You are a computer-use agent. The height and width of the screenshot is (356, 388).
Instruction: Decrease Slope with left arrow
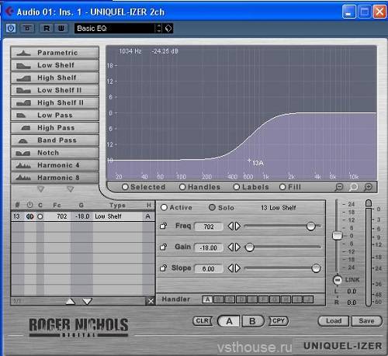[230, 268]
